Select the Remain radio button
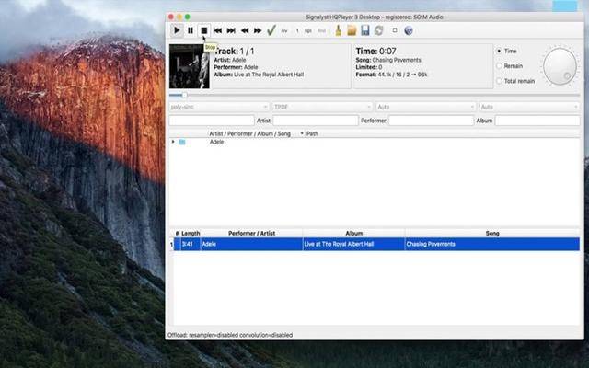Screen dimensions: 589x368 coord(500,66)
